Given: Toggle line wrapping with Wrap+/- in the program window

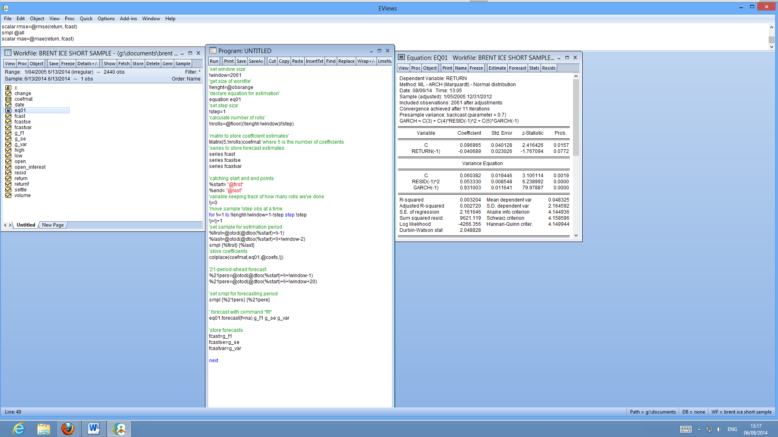Looking at the screenshot, I should [366, 61].
